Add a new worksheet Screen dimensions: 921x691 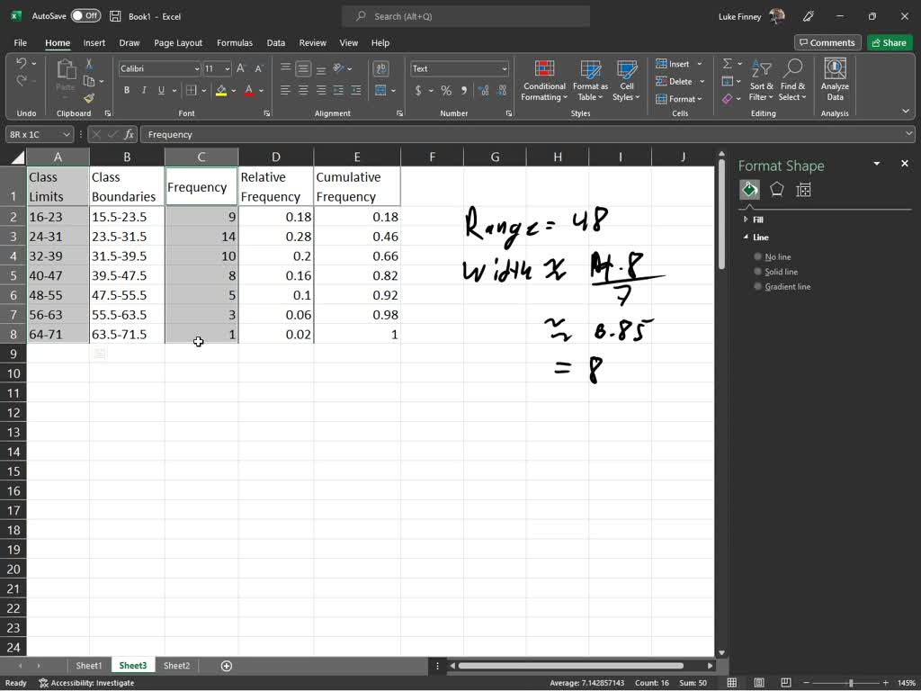(226, 666)
